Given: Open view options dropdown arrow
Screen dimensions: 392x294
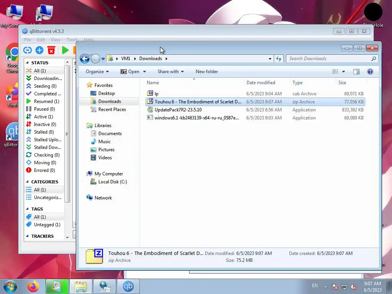Looking at the screenshot, I should (x=343, y=72).
